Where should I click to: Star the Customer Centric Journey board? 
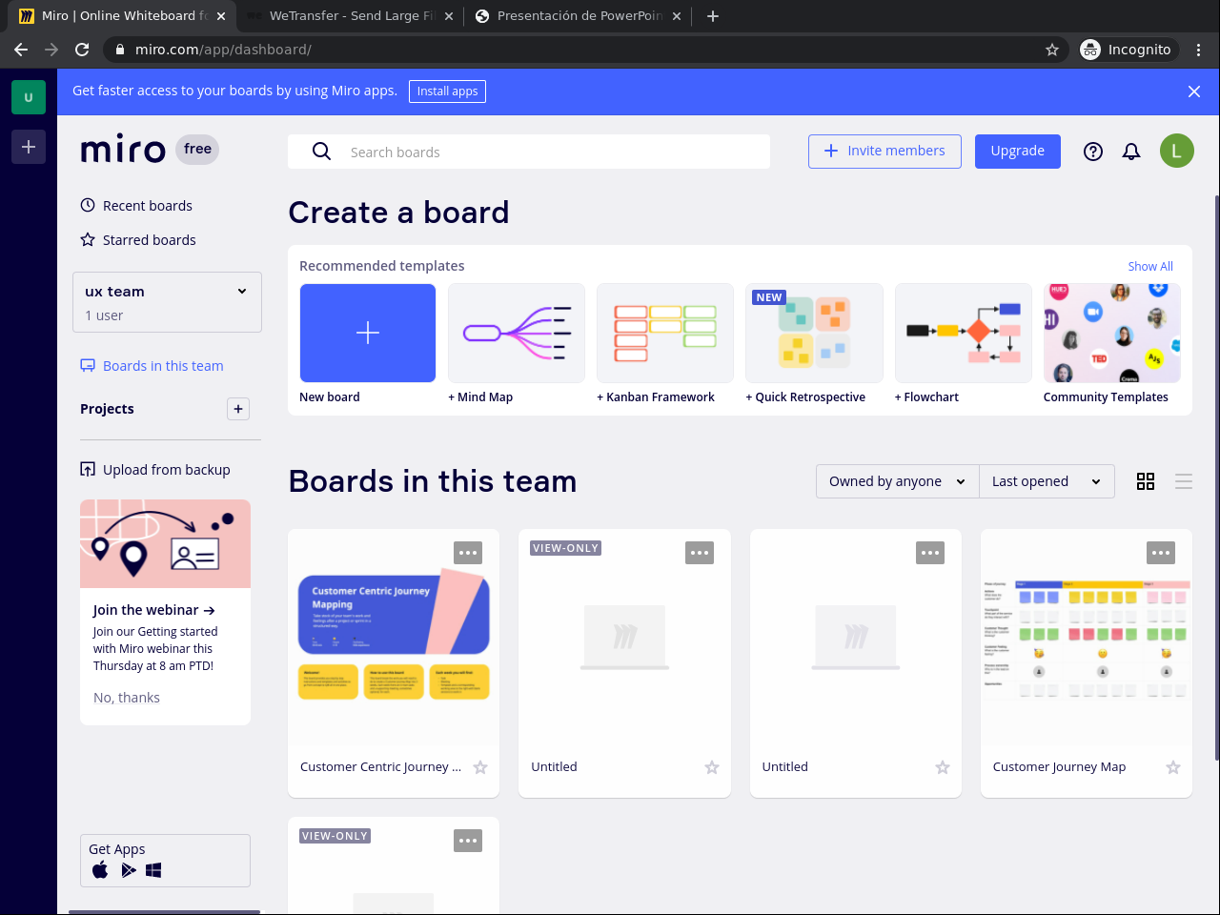[x=480, y=767]
